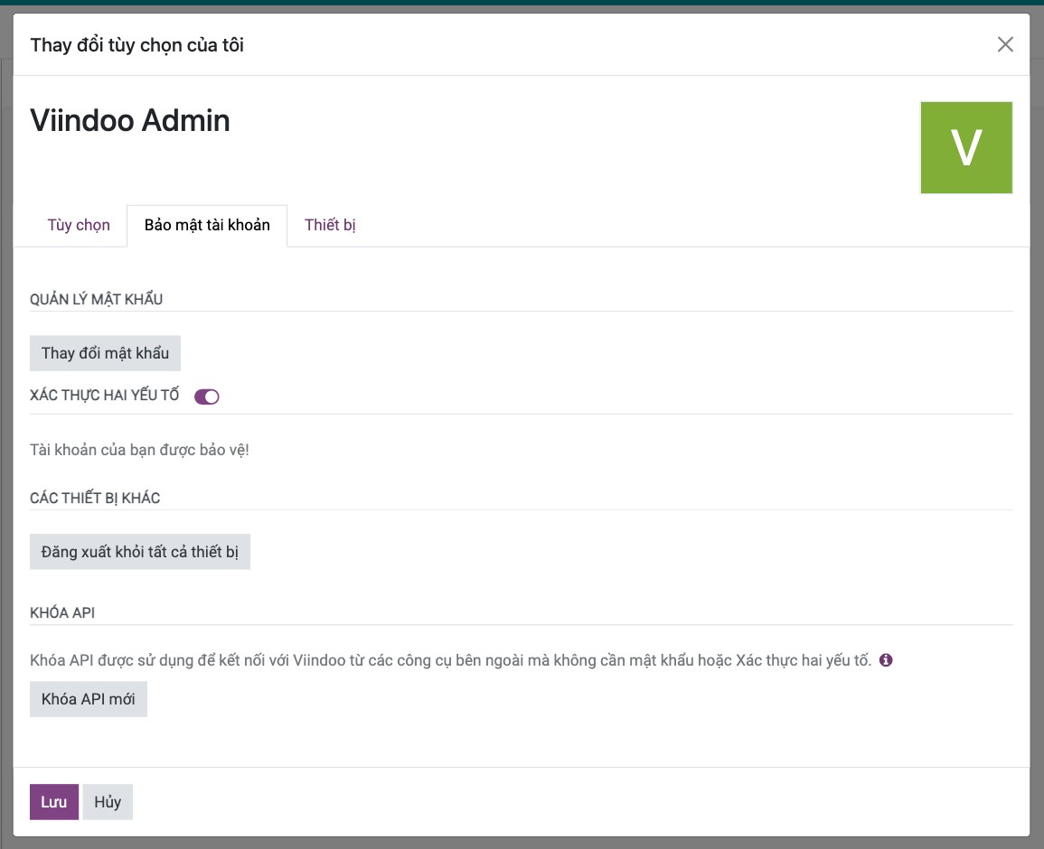Open the Thiết bị tab
Image resolution: width=1044 pixels, height=849 pixels.
(330, 225)
